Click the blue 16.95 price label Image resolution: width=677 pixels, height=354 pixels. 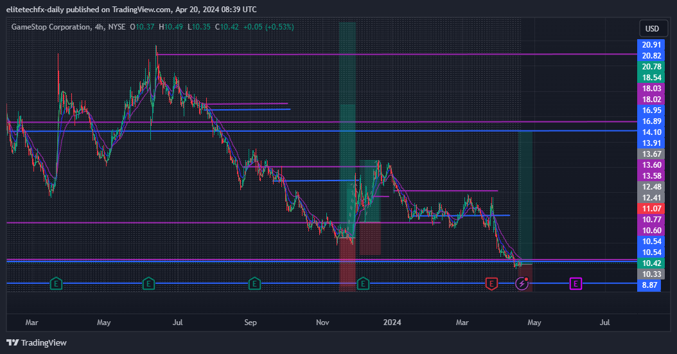(x=651, y=111)
